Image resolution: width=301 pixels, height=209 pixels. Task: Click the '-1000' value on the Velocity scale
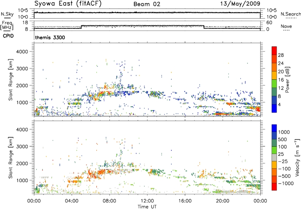[x=286, y=183]
